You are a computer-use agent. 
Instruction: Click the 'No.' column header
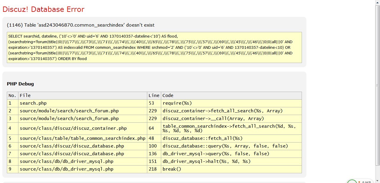(x=12, y=95)
